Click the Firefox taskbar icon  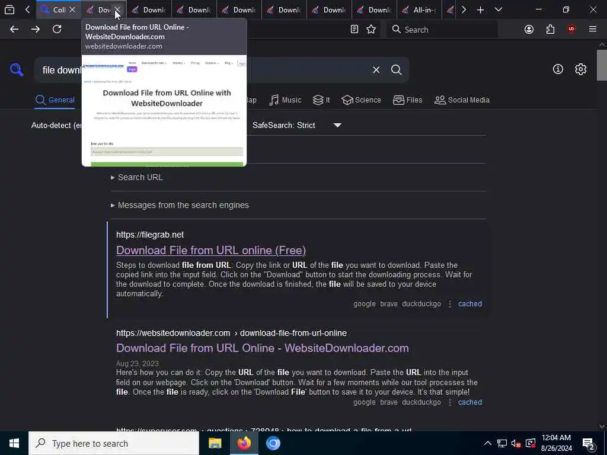(x=244, y=443)
